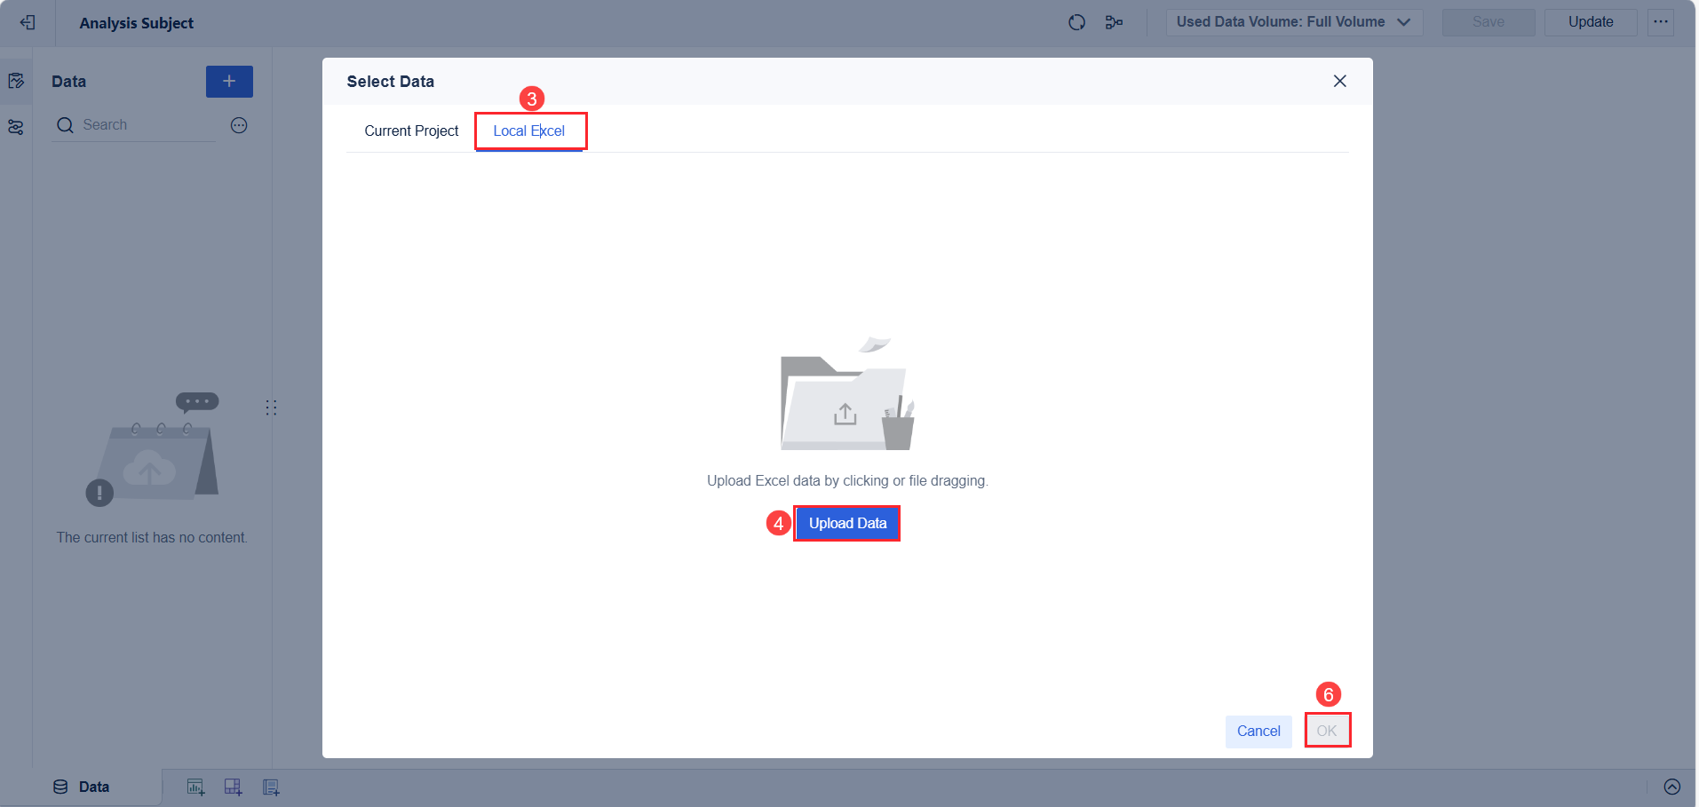The image size is (1699, 807).
Task: Click 'Upload Excel data by clicking or file dragging.'
Action: 847,481
